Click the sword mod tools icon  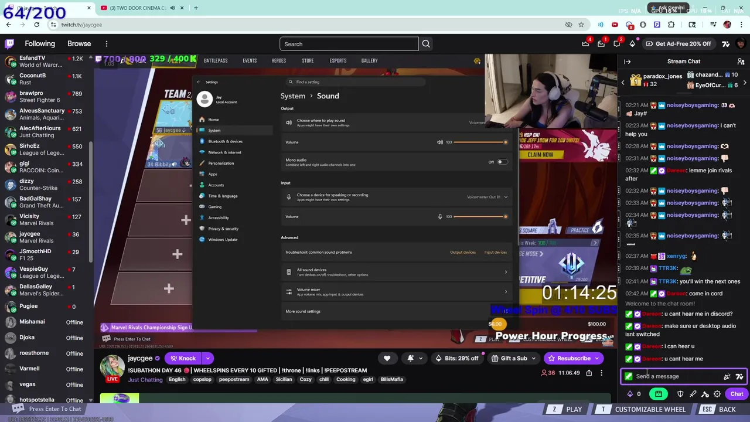693,394
